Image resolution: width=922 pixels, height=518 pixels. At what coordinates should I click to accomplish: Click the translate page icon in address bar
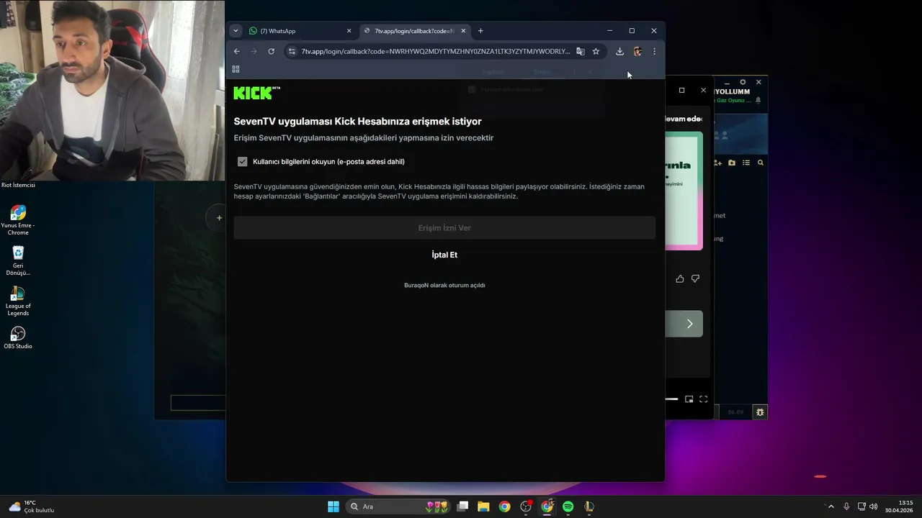(581, 51)
